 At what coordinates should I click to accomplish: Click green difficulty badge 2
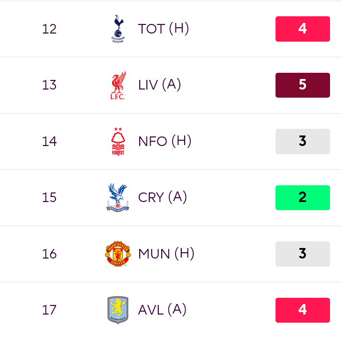click(x=302, y=198)
